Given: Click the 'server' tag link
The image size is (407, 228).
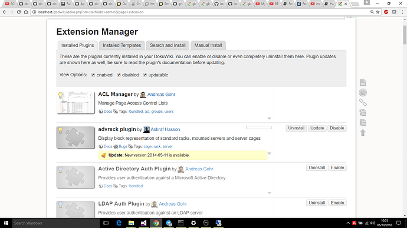Looking at the screenshot, I should pos(168,146).
